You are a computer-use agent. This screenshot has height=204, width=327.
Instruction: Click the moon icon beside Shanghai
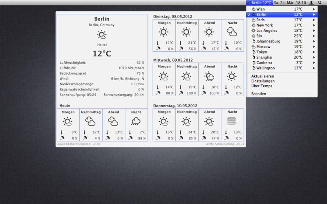(x=253, y=58)
